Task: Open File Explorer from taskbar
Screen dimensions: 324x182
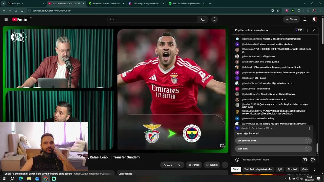Action: [x=29, y=179]
